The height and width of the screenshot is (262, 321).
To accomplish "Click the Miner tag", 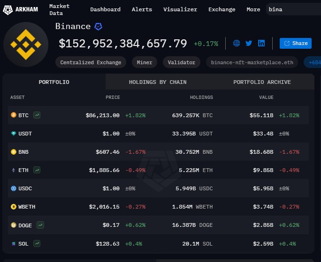I will click(x=145, y=62).
